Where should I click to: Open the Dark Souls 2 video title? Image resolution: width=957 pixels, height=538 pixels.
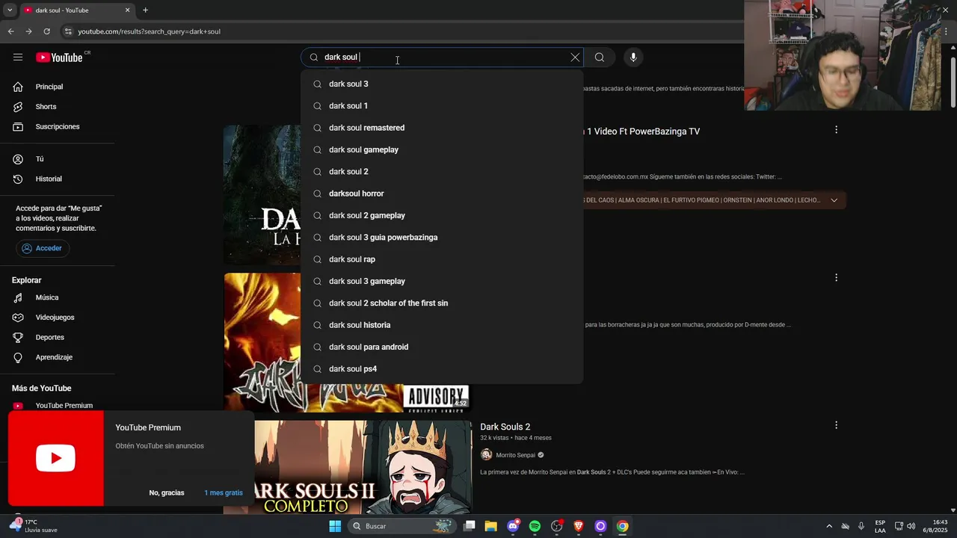[x=505, y=427]
